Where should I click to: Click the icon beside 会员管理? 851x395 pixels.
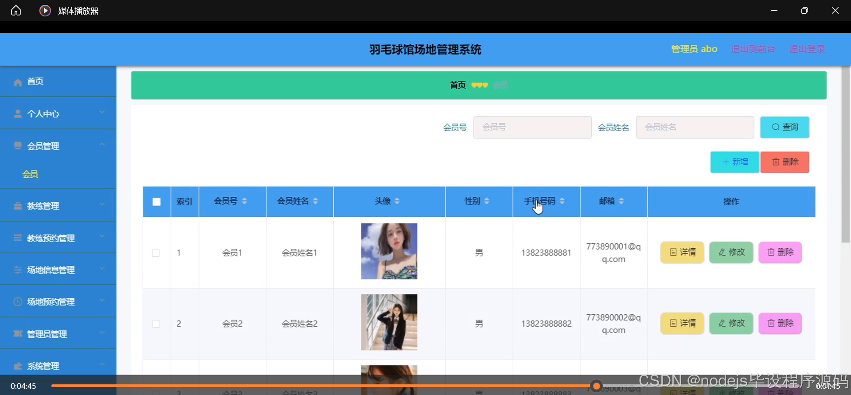18,146
